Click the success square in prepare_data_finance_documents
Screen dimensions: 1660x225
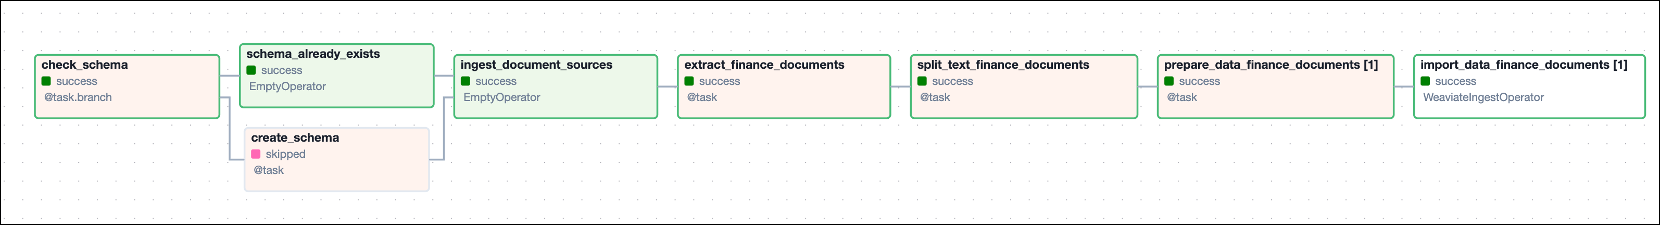(x=1169, y=81)
